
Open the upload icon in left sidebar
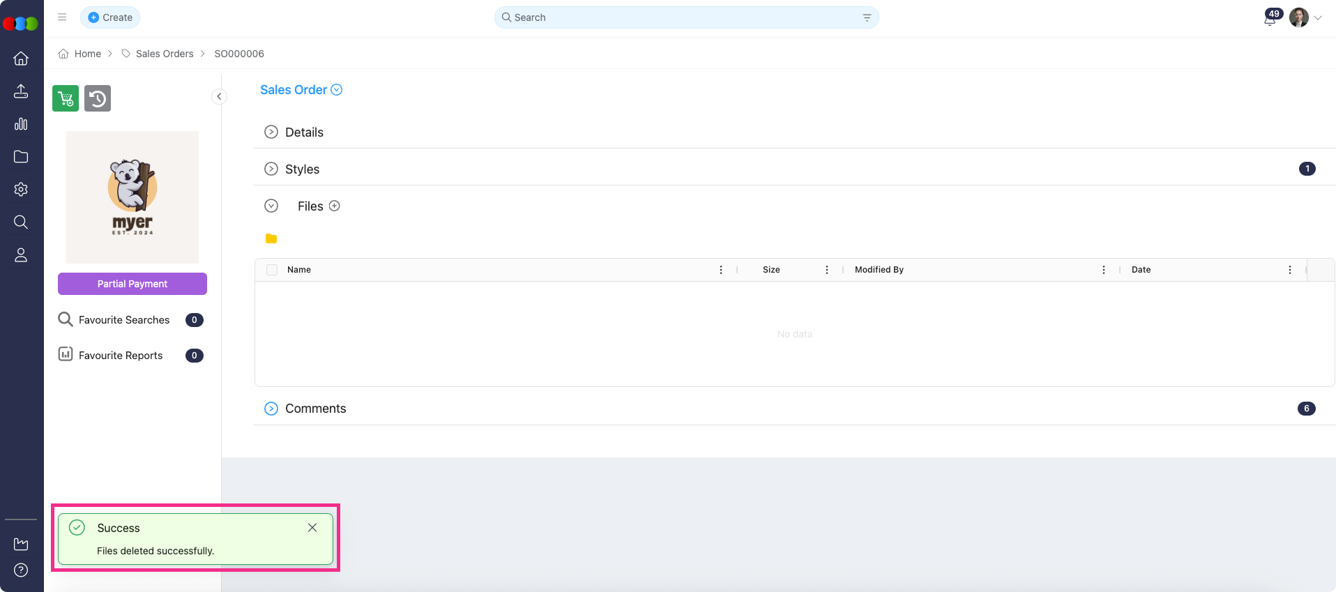point(21,91)
